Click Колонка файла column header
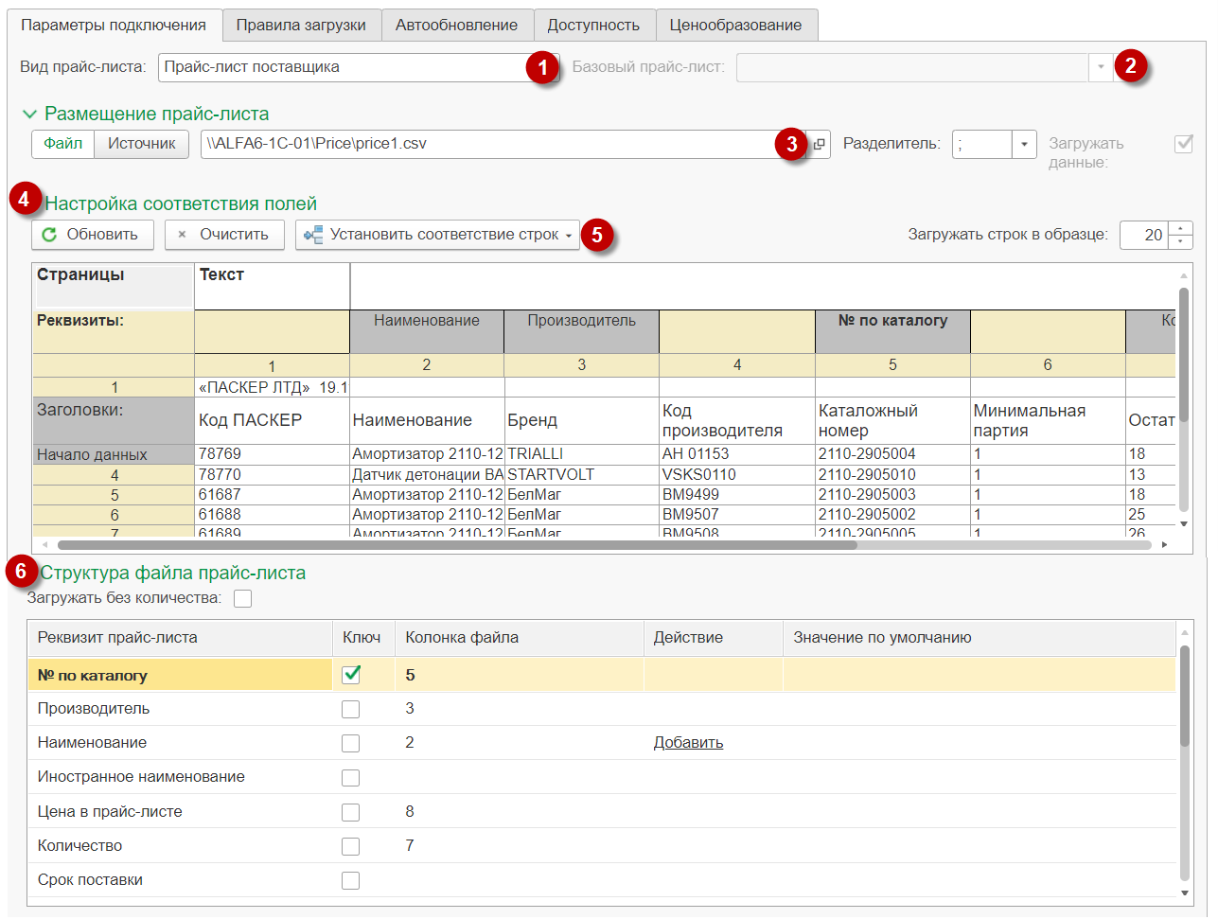The width and height of the screenshot is (1218, 919). click(x=519, y=638)
